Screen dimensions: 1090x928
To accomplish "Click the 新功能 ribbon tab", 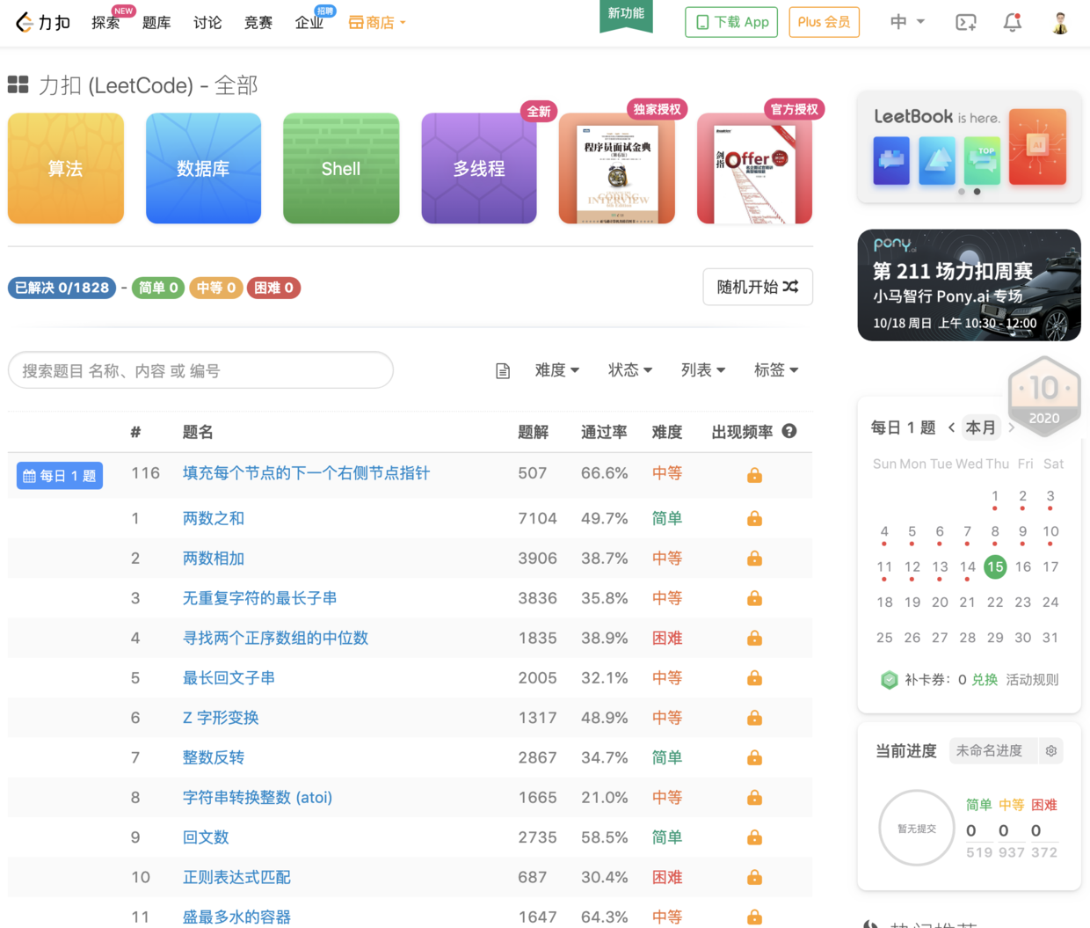I will (x=626, y=14).
